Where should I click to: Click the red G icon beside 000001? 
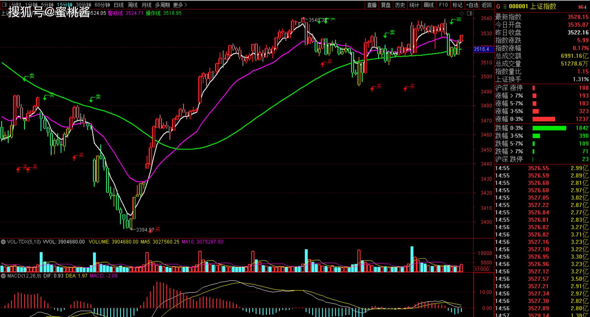[x=498, y=7]
